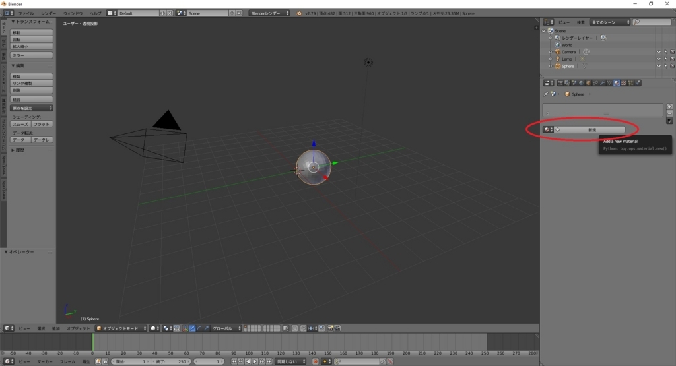
Task: Play the animation in reverse
Action: (248, 361)
